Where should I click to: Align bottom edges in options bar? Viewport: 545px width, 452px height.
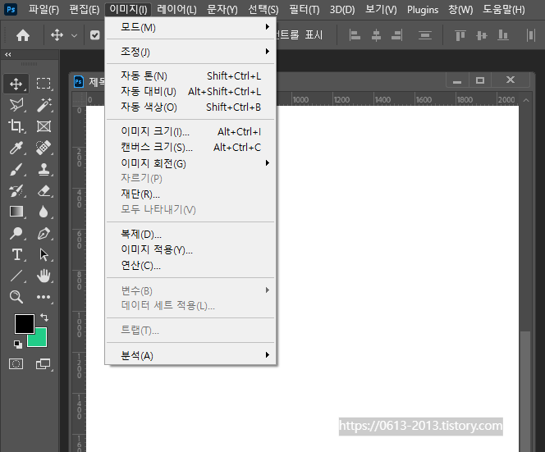pos(503,35)
